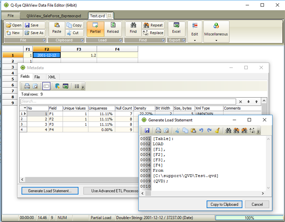Expand the Find group dialog launcher
This screenshot has height=222, width=285.
163,40
